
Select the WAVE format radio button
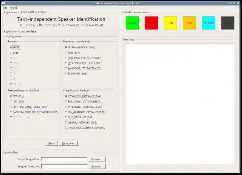click(15, 47)
